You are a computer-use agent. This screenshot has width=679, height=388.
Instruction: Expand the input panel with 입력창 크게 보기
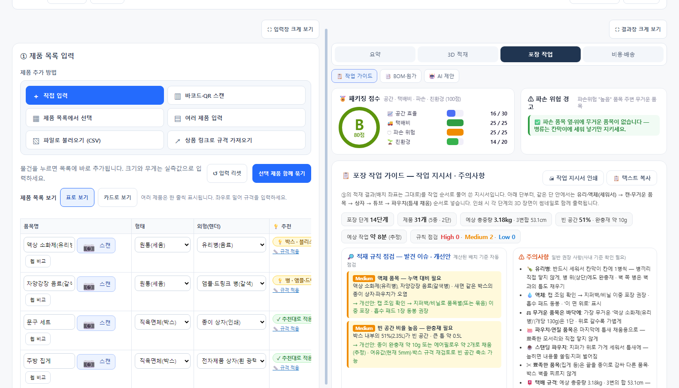tap(290, 29)
